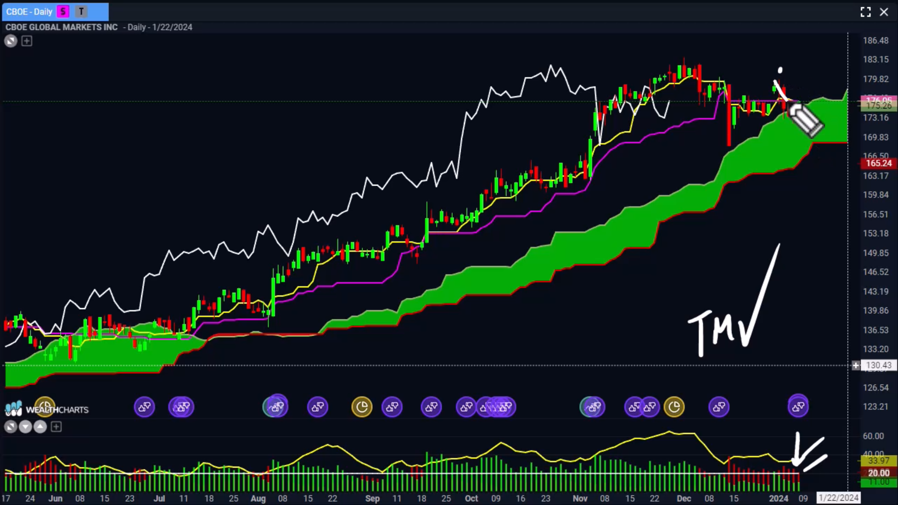Toggle the gray T badge on tab
The width and height of the screenshot is (898, 505).
(81, 12)
